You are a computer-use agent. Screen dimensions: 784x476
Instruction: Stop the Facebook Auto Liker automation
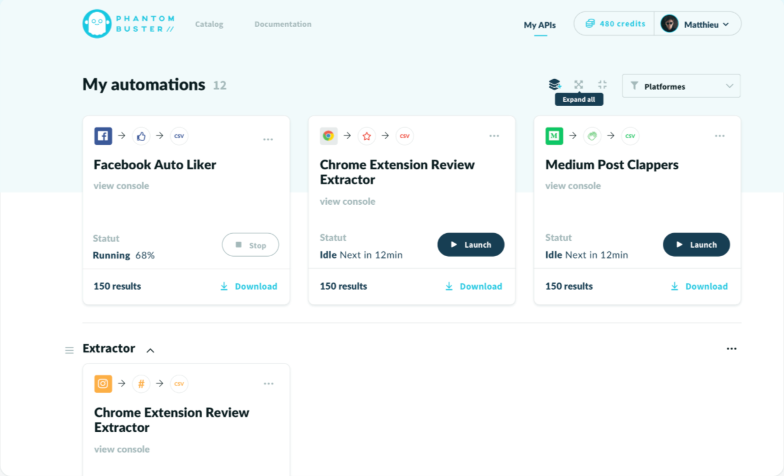click(251, 245)
